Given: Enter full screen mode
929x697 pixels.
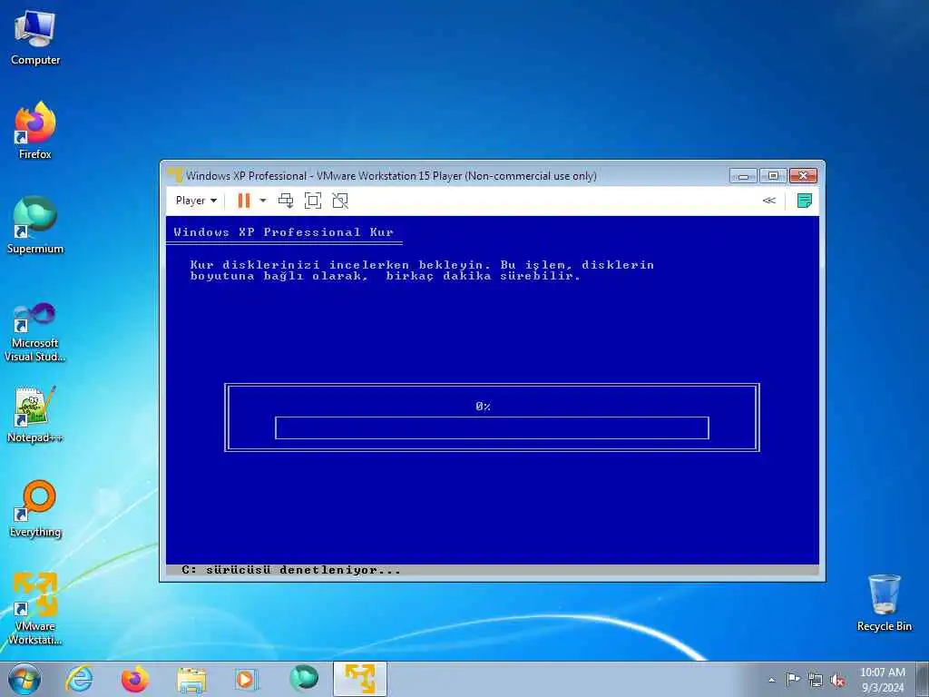Looking at the screenshot, I should click(x=313, y=201).
